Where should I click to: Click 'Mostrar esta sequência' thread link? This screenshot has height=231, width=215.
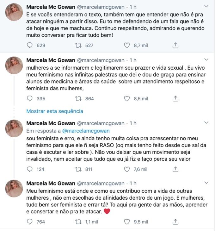click(55, 111)
